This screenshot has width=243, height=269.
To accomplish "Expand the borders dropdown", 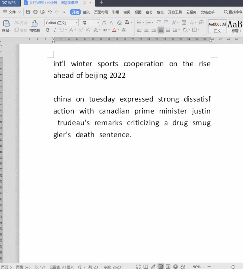I will 198,30.
